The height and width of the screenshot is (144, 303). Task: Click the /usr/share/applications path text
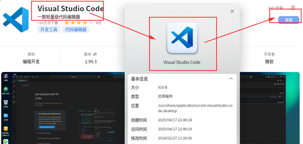(195, 108)
